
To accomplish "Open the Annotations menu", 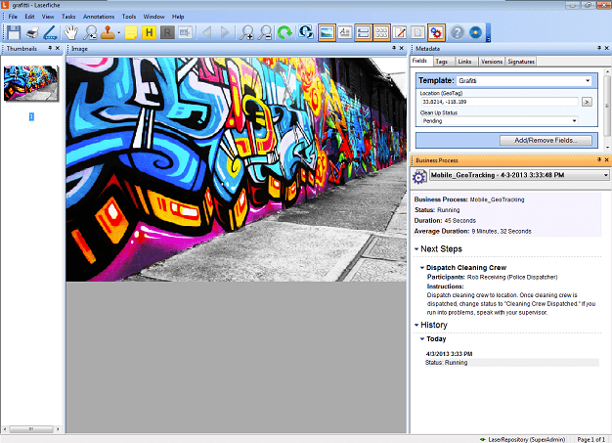I will click(98, 17).
